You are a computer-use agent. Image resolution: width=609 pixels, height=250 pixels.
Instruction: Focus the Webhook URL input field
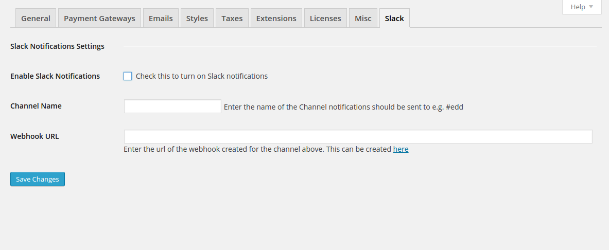pyautogui.click(x=358, y=137)
